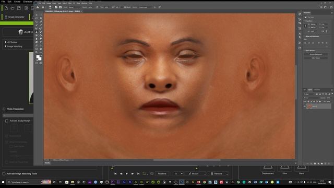Image resolution: width=334 pixels, height=188 pixels.
Task: Collapse the Quick Actions section
Action: click(304, 51)
